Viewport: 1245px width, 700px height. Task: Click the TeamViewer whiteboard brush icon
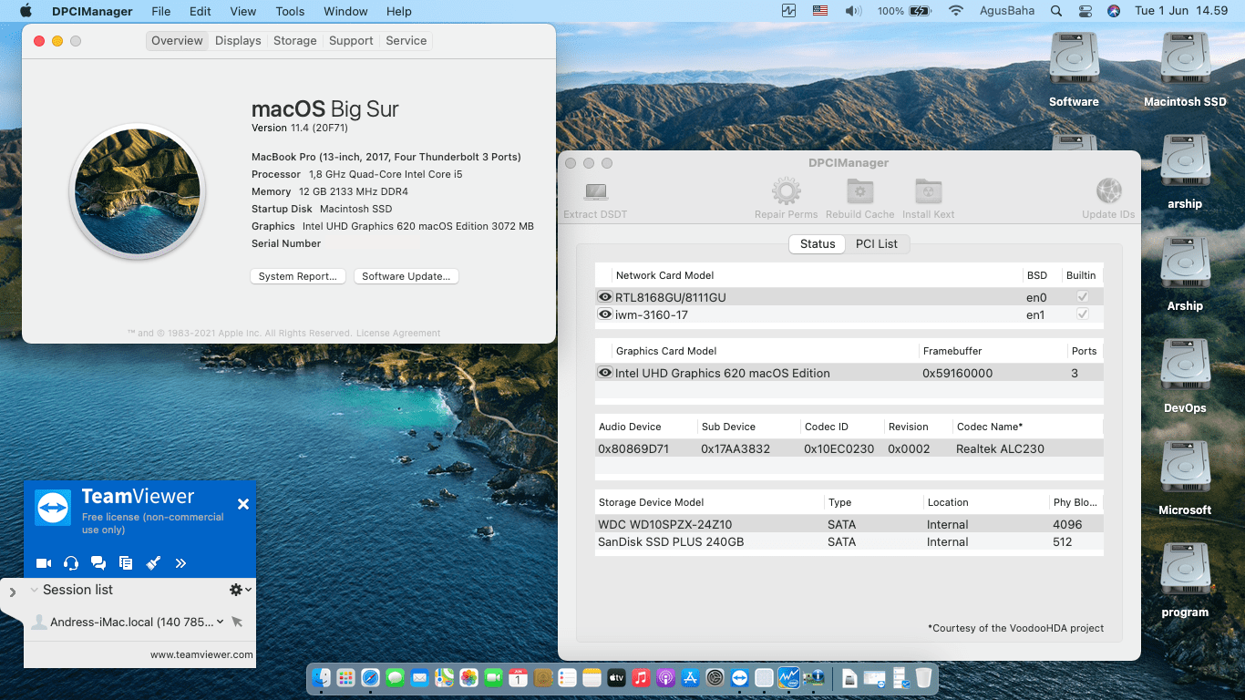(153, 563)
